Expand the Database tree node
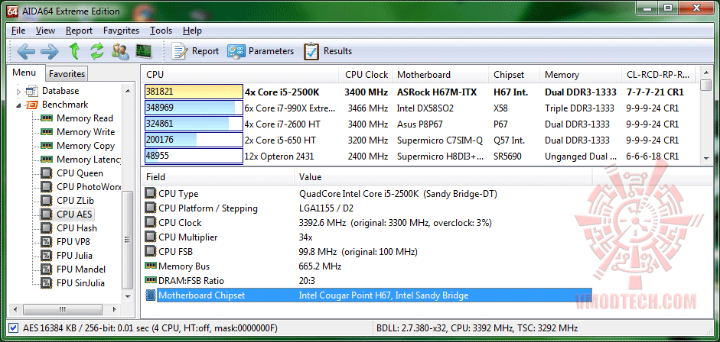 point(19,91)
